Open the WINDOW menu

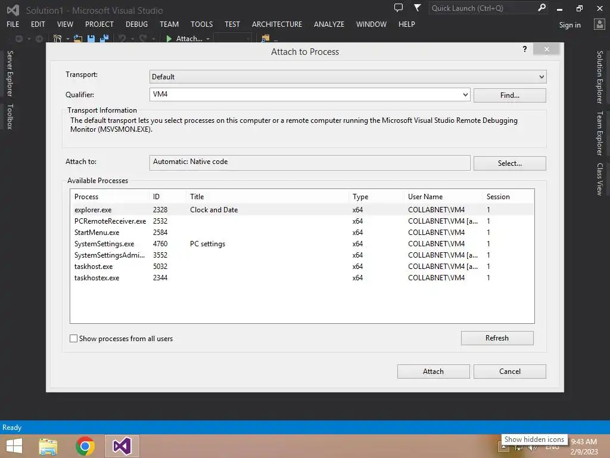click(371, 24)
